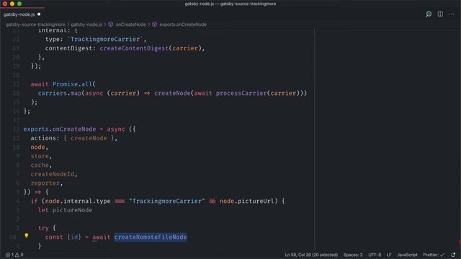This screenshot has height=259, width=461.
Task: Click gatsby-source-trackingmore in the breadcrumb
Action: [35, 24]
